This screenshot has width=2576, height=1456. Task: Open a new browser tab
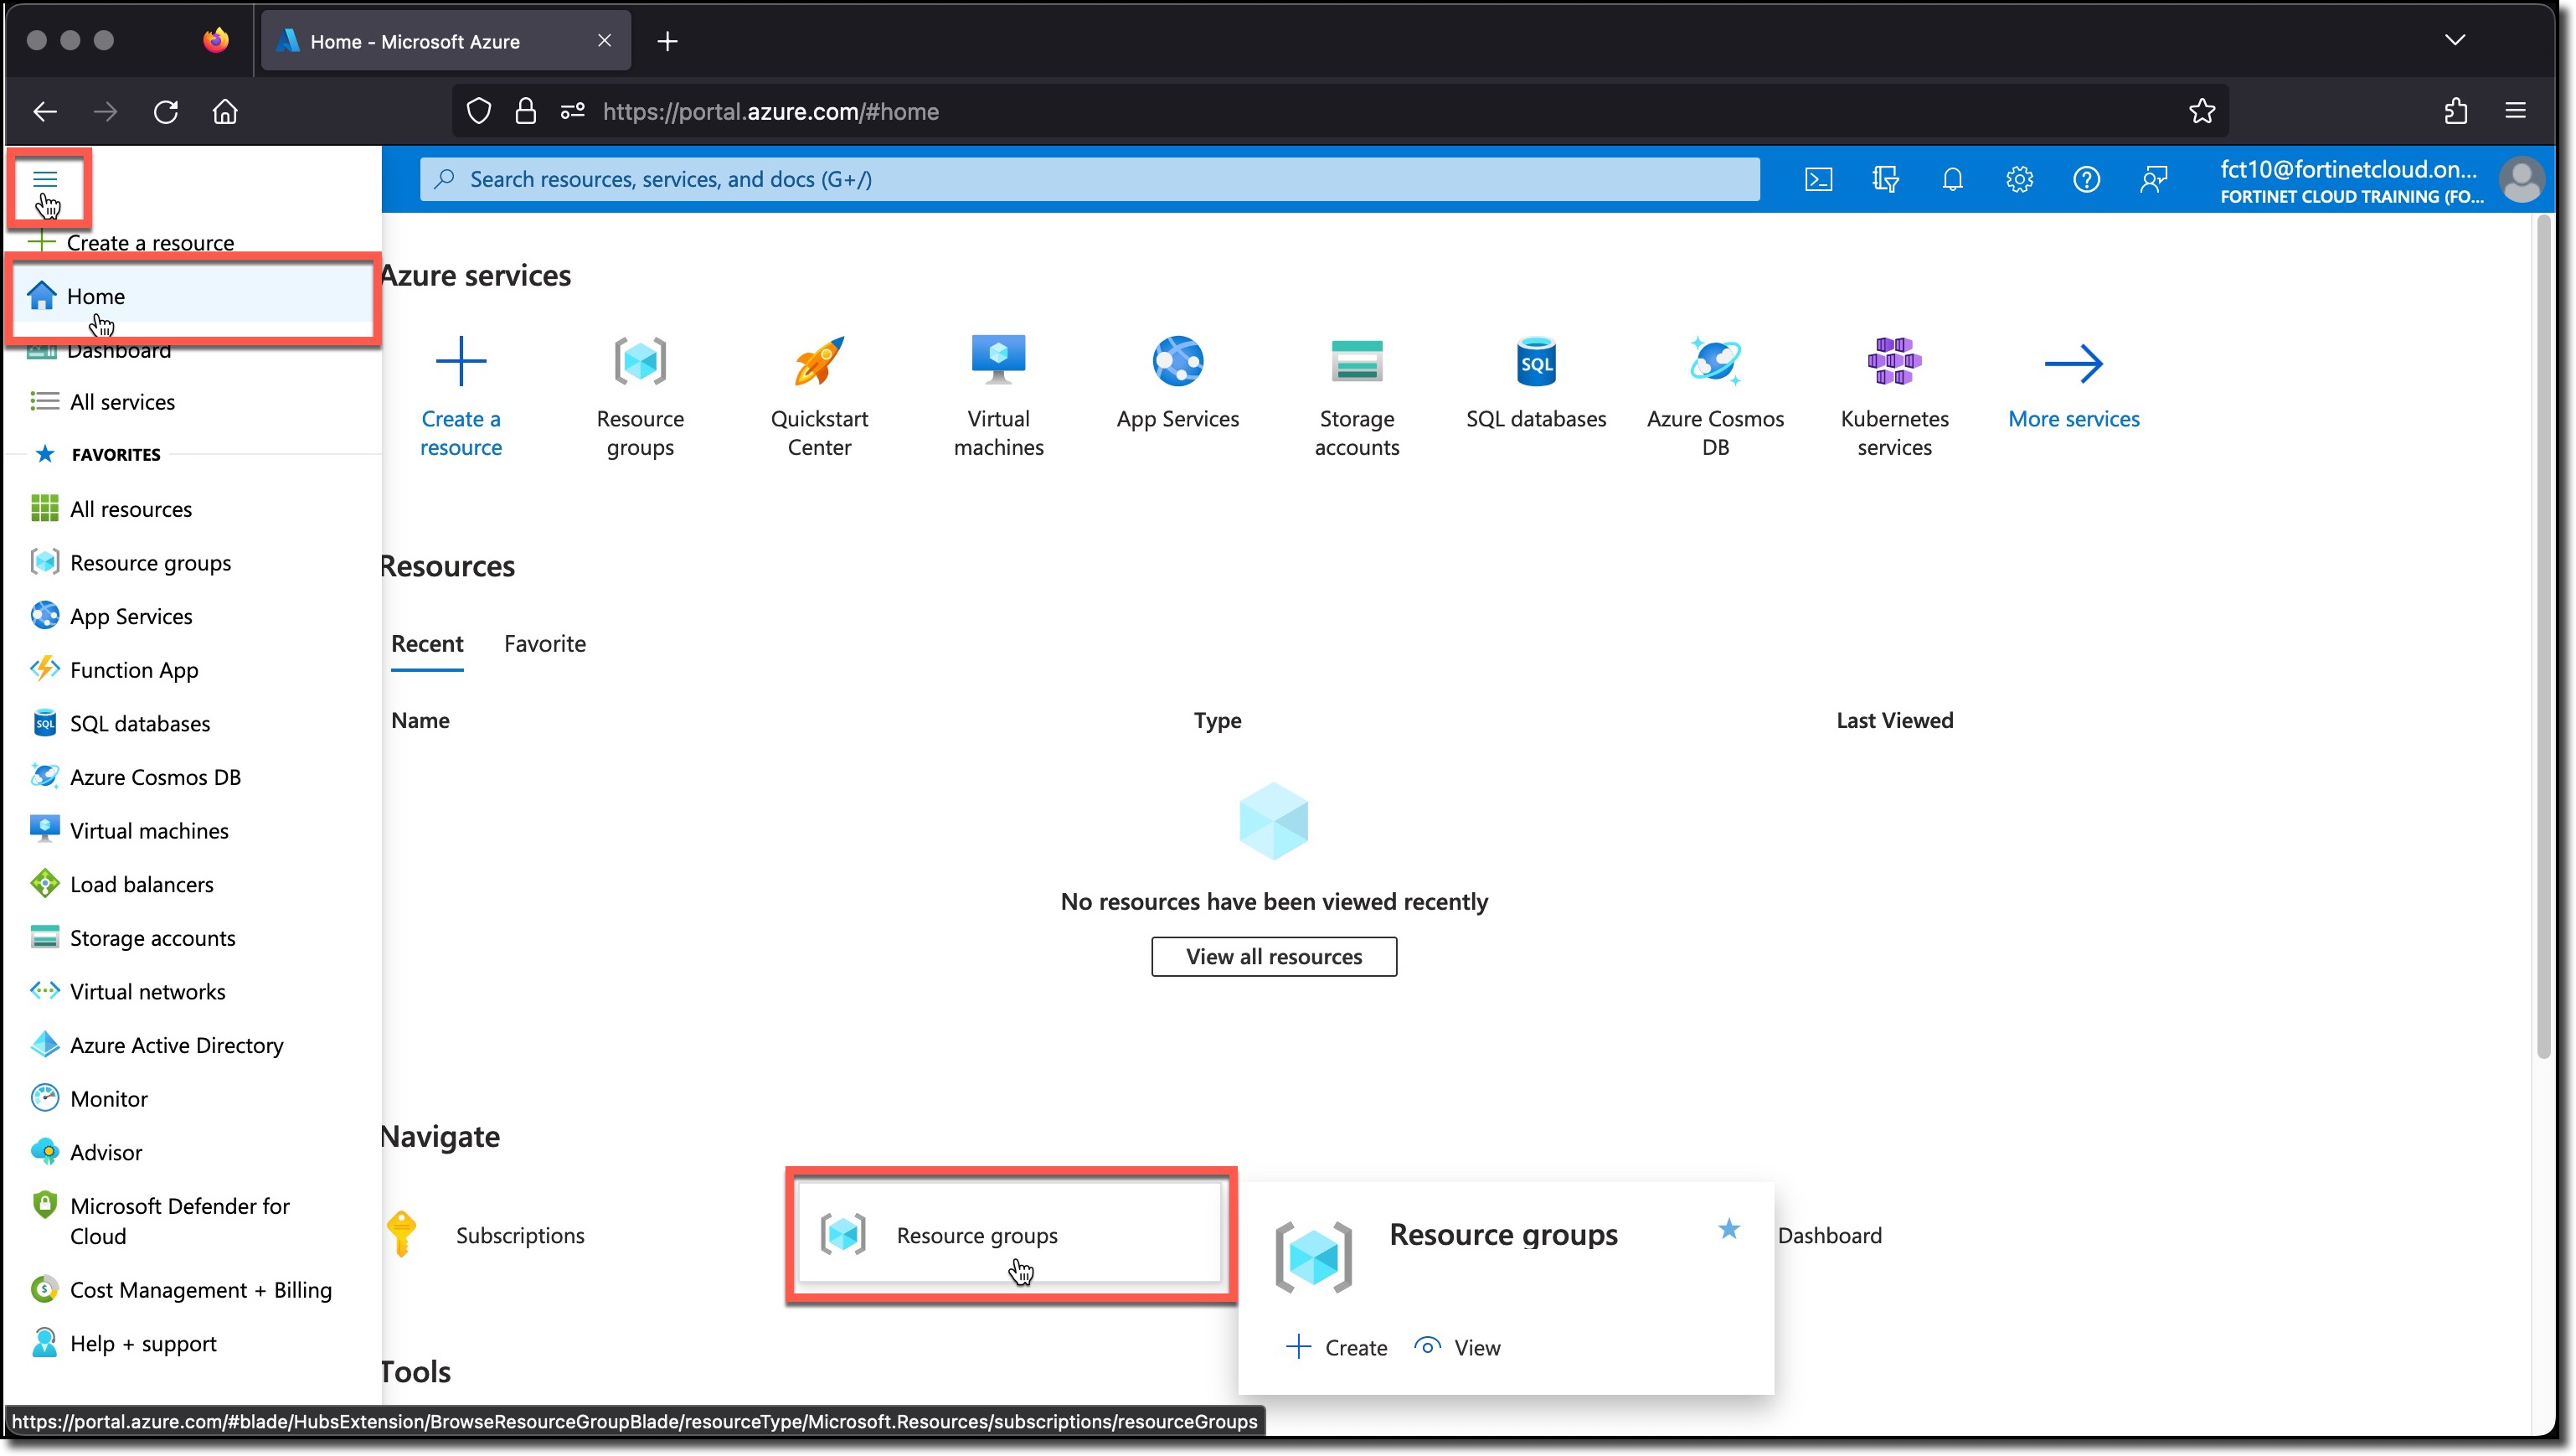667,41
